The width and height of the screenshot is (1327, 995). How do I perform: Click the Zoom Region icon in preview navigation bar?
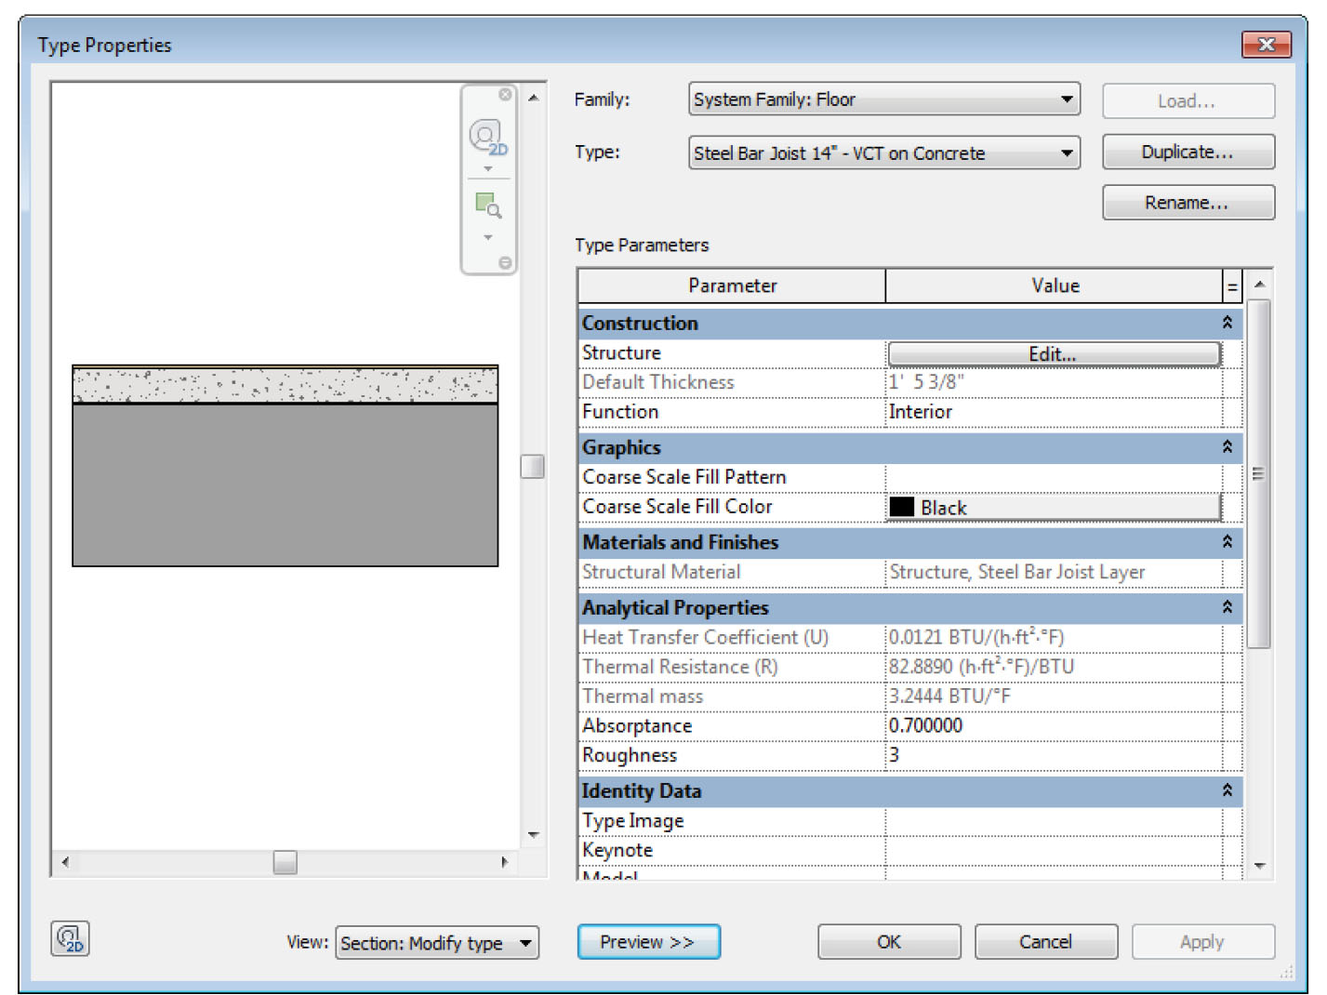click(x=487, y=205)
